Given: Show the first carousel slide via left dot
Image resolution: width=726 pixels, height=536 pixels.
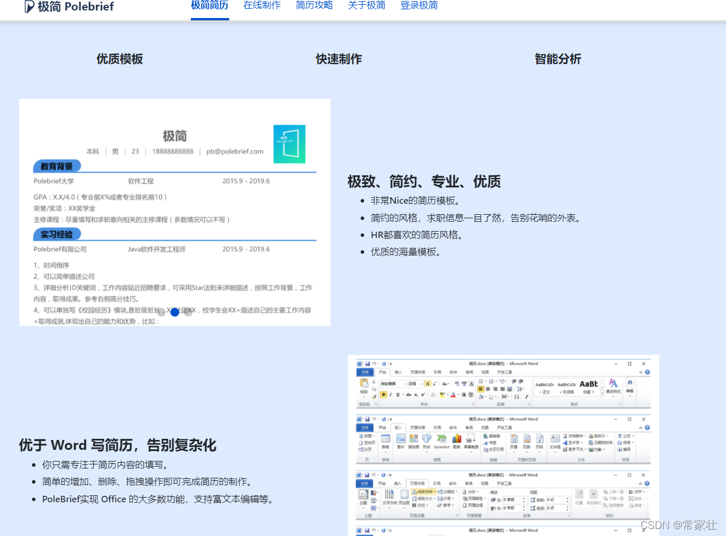Looking at the screenshot, I should pyautogui.click(x=161, y=313).
